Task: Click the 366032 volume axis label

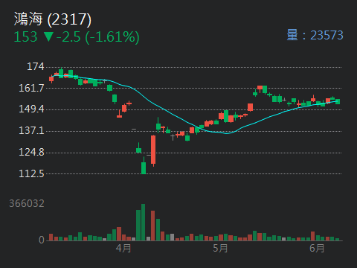Action: coord(27,203)
